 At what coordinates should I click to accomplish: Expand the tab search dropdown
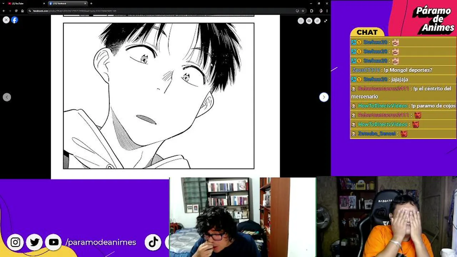pyautogui.click(x=4, y=3)
